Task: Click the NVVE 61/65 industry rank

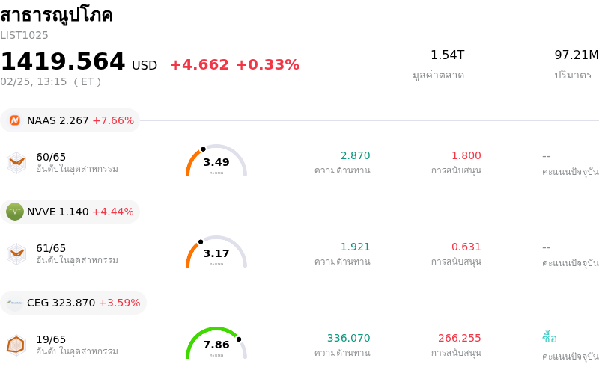Action: pos(51,247)
